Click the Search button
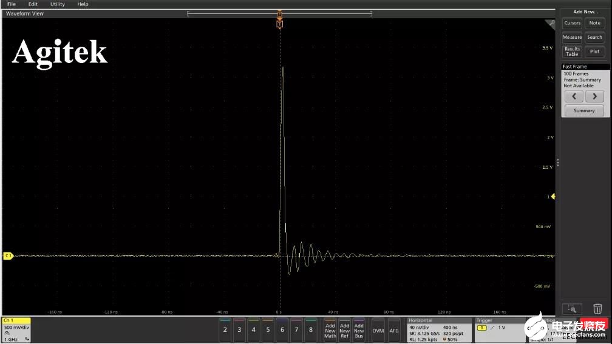The image size is (612, 344). [x=595, y=37]
